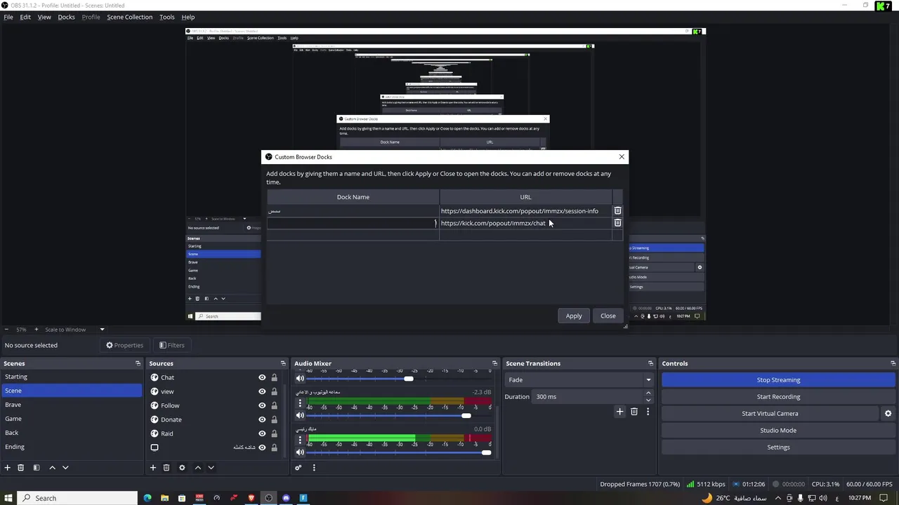Image resolution: width=899 pixels, height=505 pixels.
Task: Hide the Follow source
Action: pyautogui.click(x=262, y=405)
